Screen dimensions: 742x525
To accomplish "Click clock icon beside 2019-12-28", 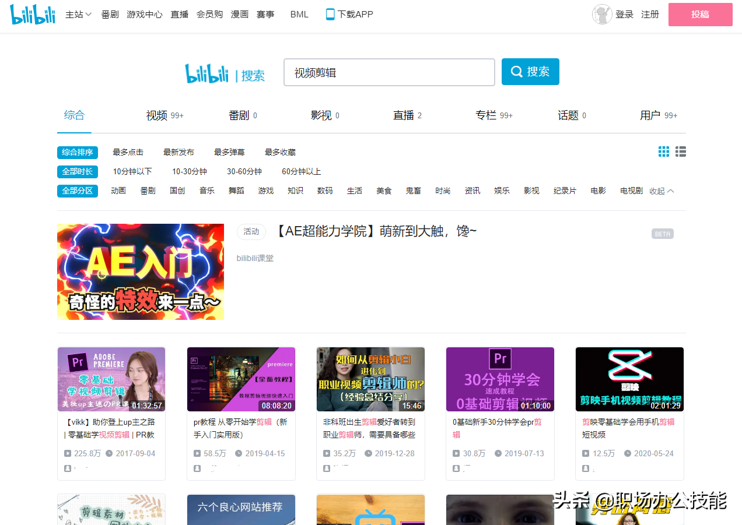I will (x=368, y=453).
